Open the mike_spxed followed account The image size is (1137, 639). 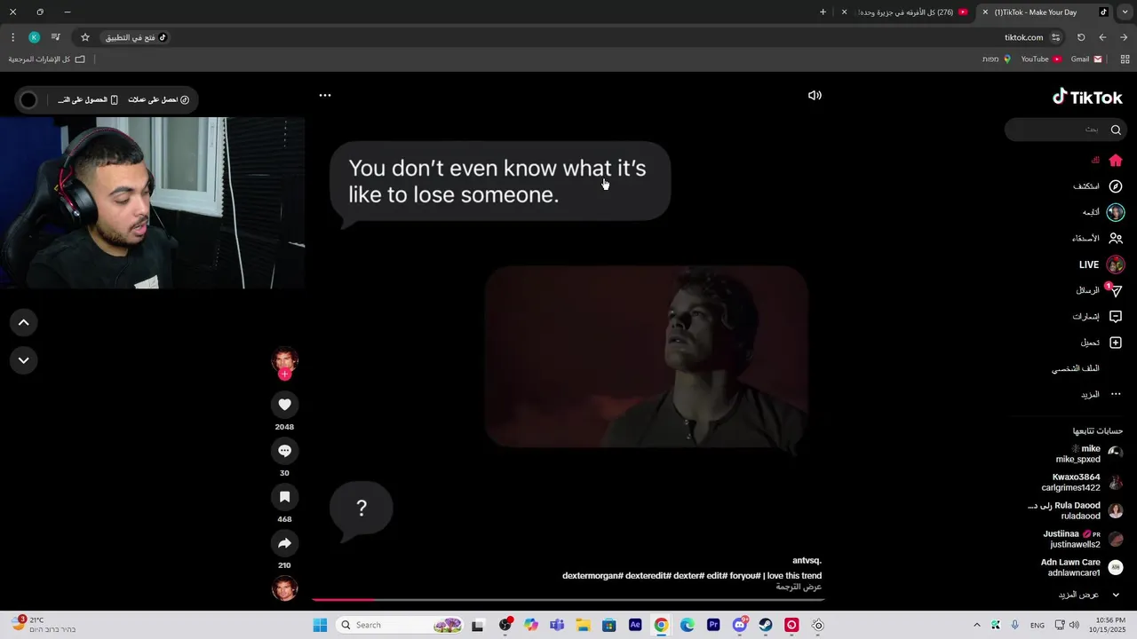[1089, 454]
